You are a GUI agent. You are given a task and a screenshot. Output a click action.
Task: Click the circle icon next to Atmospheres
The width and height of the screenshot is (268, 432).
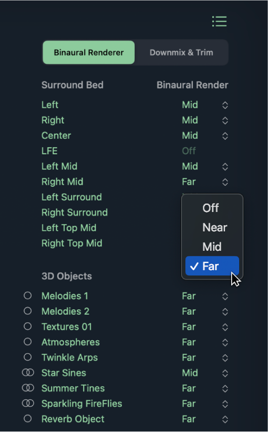pyautogui.click(x=27, y=342)
